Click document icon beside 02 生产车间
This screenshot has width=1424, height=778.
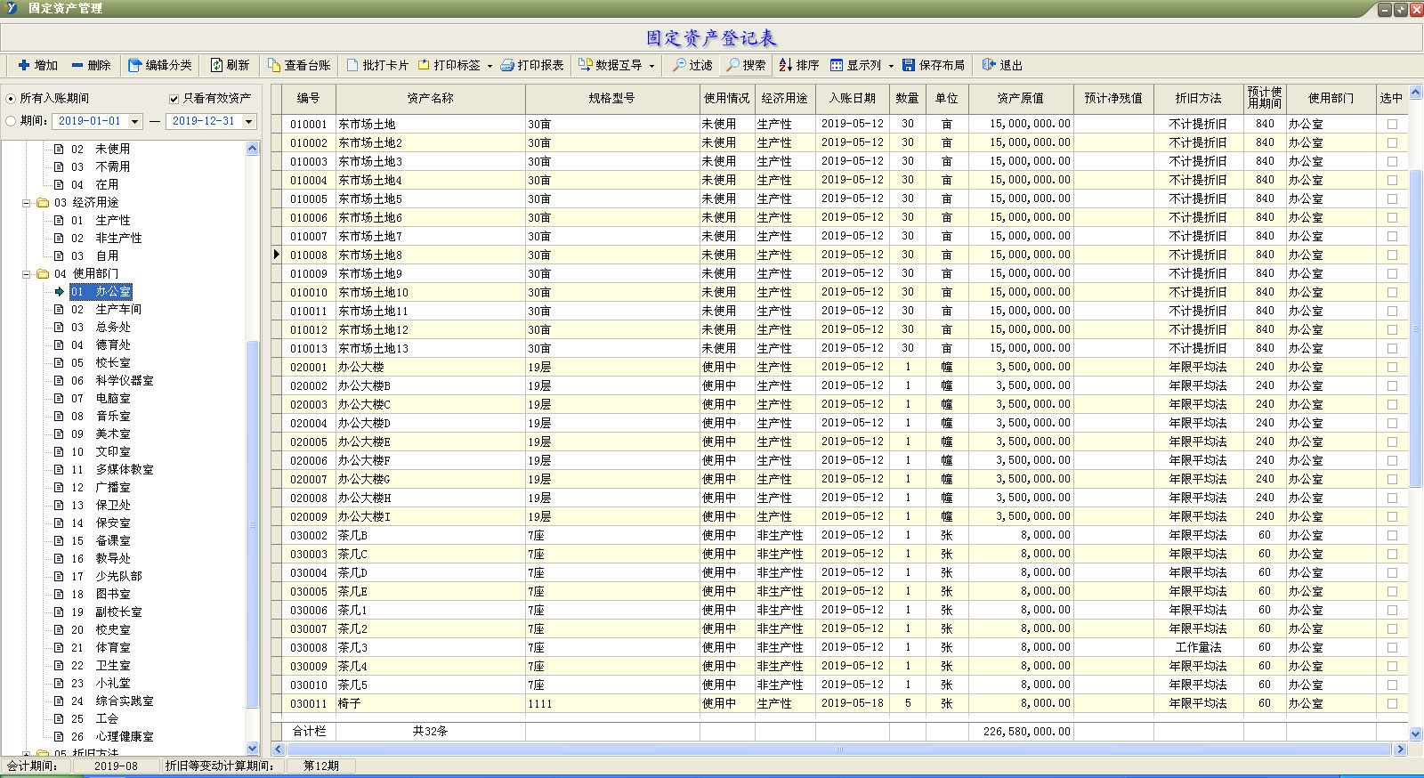coord(59,309)
